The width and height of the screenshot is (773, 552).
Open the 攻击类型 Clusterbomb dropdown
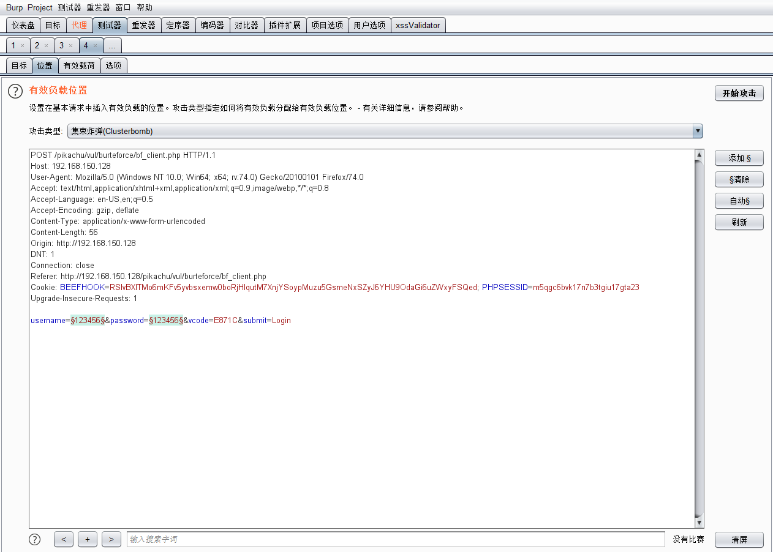click(385, 131)
